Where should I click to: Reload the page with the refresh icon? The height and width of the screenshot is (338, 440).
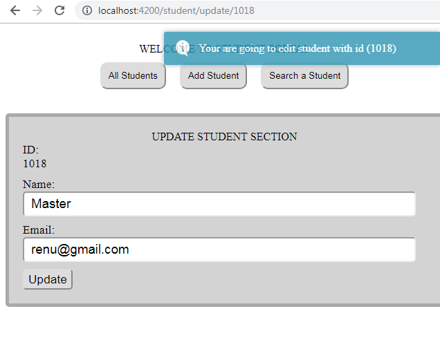click(59, 10)
